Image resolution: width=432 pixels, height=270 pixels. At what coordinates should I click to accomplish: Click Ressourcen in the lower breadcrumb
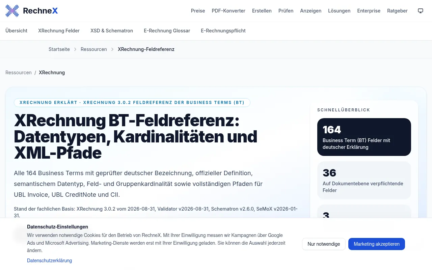click(x=19, y=73)
